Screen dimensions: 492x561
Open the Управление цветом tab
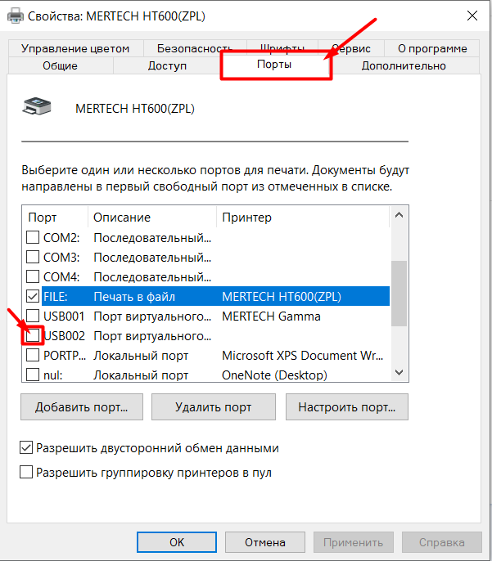[75, 48]
